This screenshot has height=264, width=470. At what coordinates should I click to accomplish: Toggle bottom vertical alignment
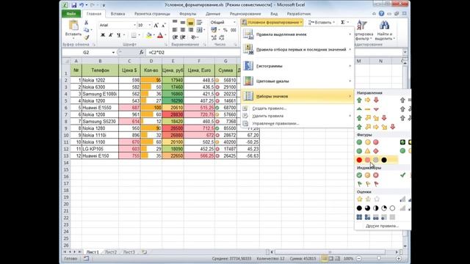(191, 23)
